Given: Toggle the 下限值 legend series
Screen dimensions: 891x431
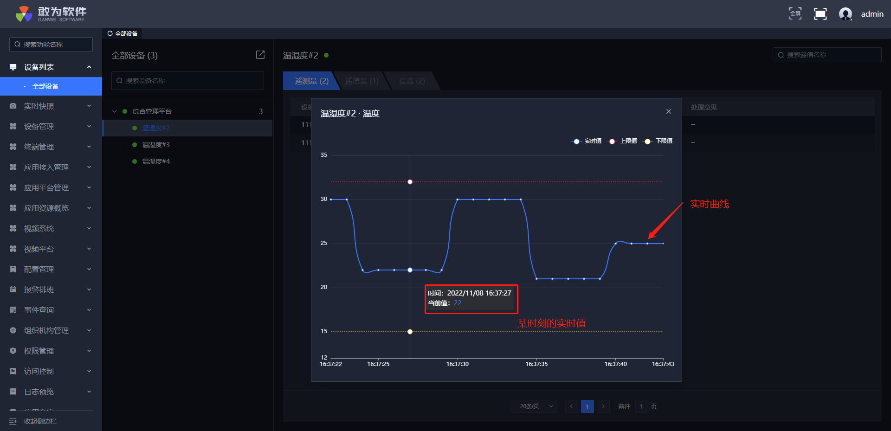Looking at the screenshot, I should [658, 141].
